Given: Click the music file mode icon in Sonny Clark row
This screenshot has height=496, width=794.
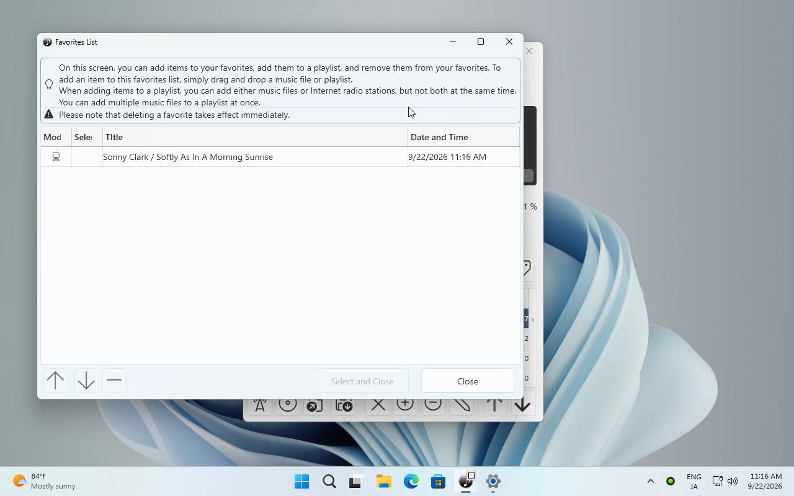Looking at the screenshot, I should tap(56, 157).
